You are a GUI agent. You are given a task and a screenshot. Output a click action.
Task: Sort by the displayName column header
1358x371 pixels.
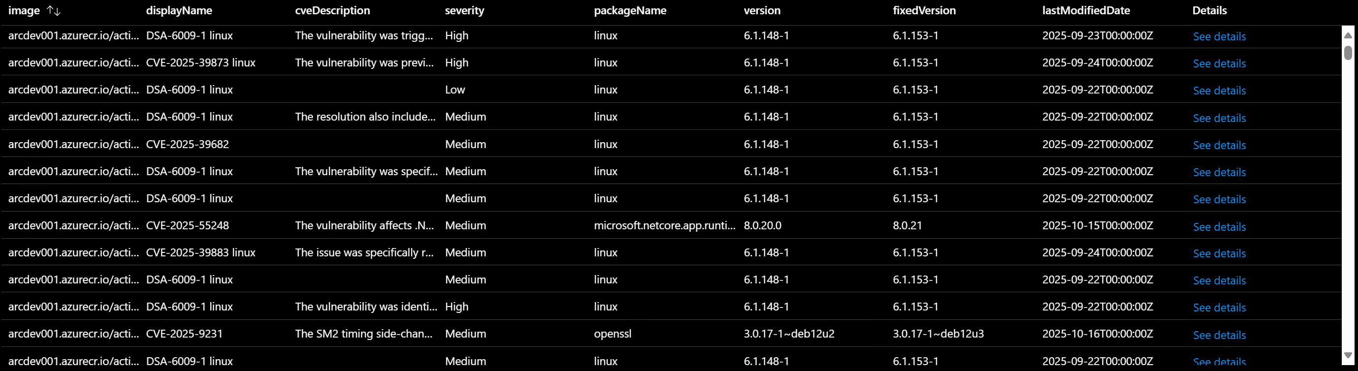[x=179, y=10]
